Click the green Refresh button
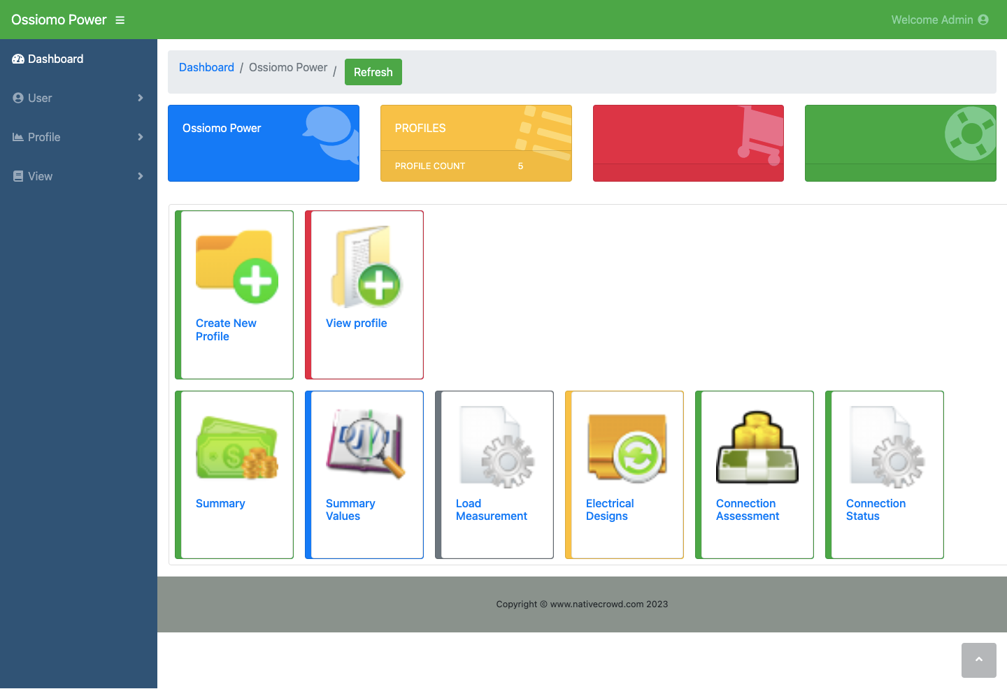 [x=373, y=72]
